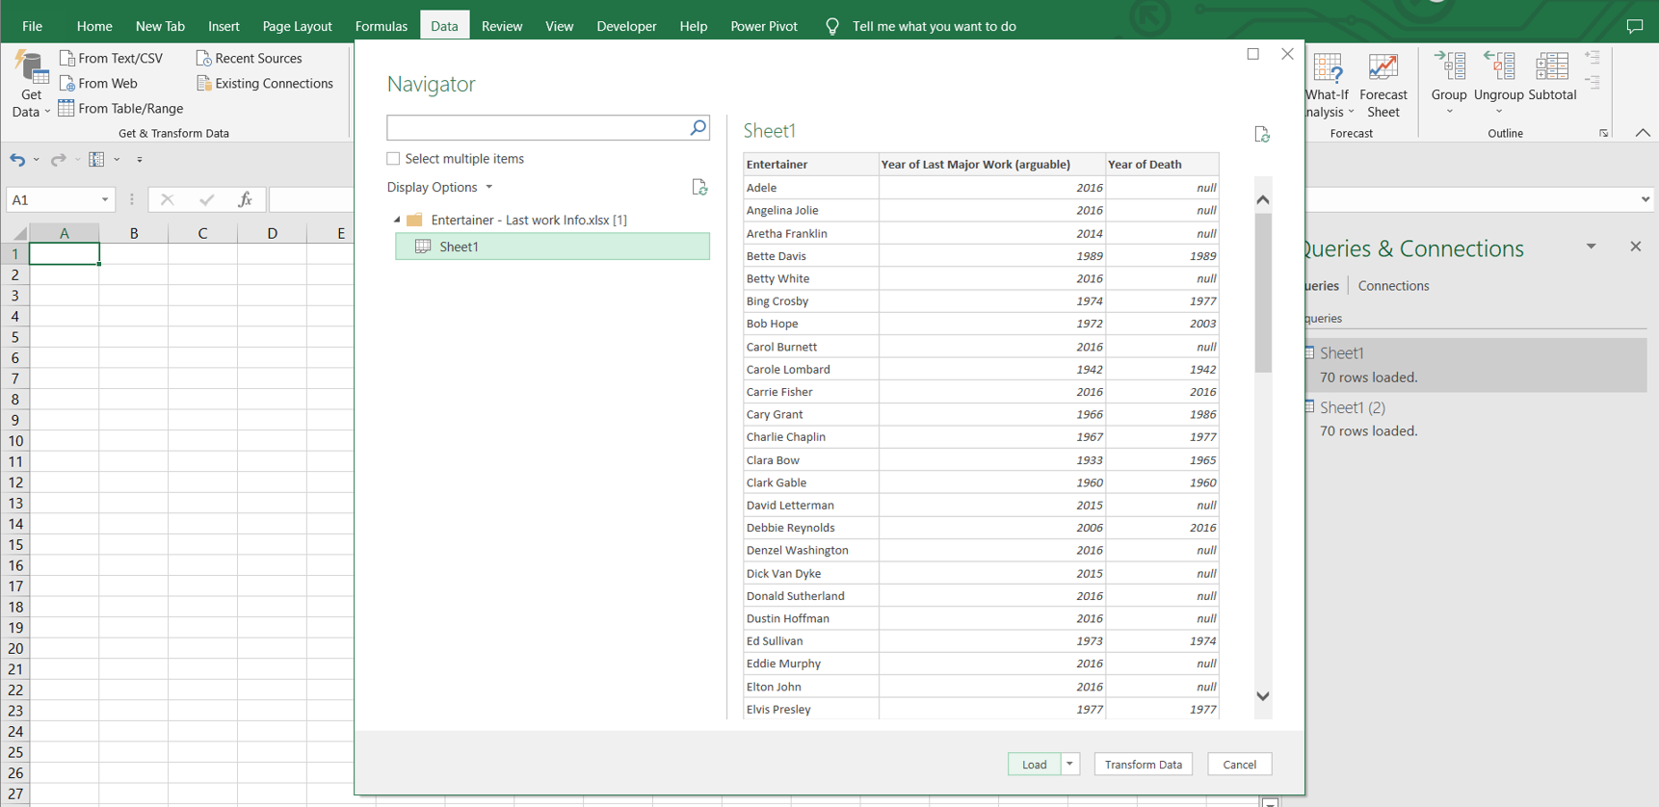
Task: Open Outline dialog launcher
Action: pos(1603,133)
